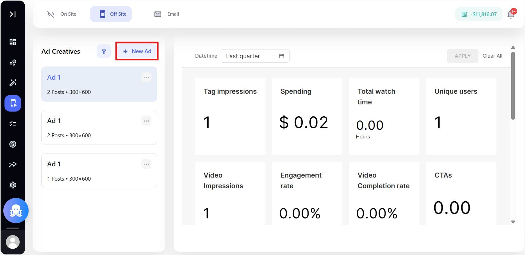
Task: Click Clear All filters
Action: coord(492,56)
